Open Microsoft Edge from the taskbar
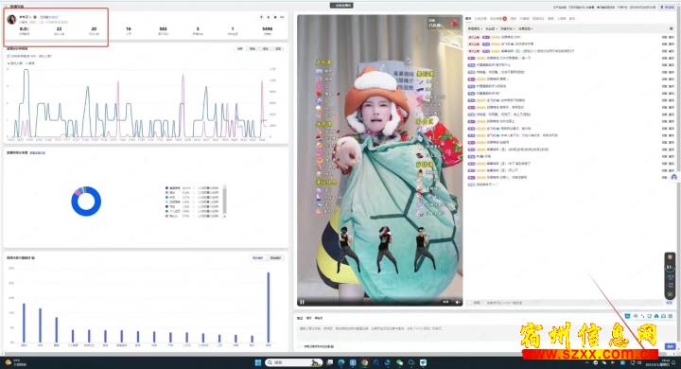This screenshot has width=681, height=369. click(341, 362)
